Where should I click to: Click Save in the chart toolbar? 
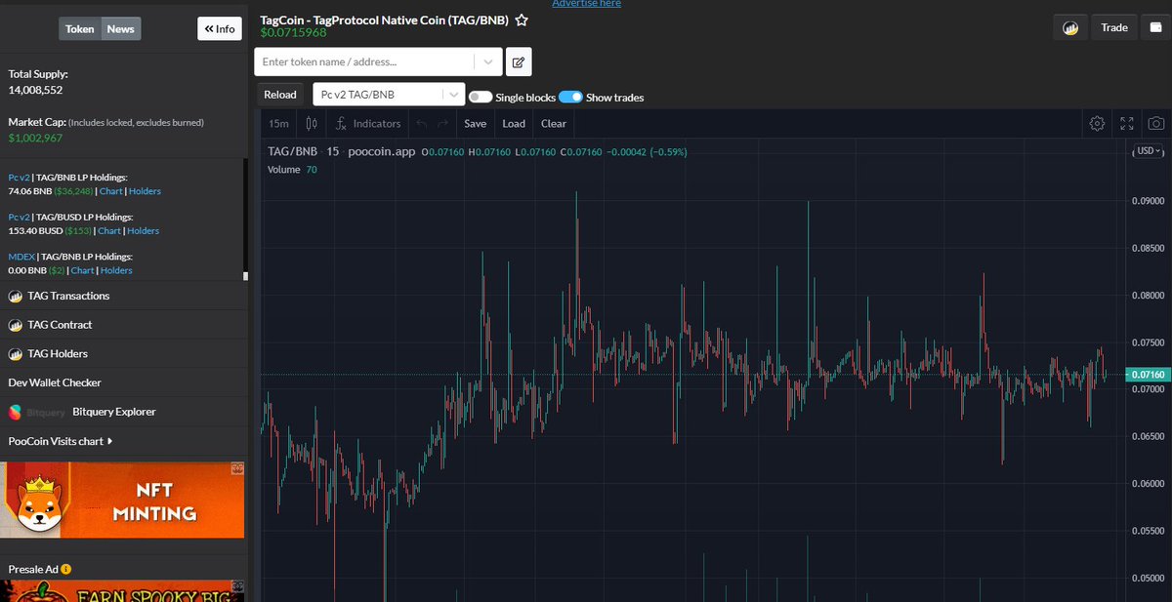[x=476, y=124]
